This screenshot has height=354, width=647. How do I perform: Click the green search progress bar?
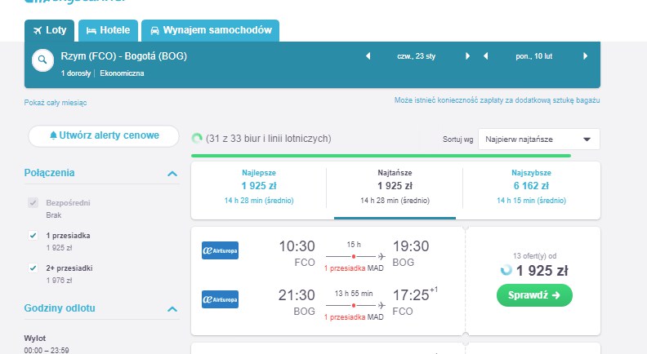tap(381, 156)
